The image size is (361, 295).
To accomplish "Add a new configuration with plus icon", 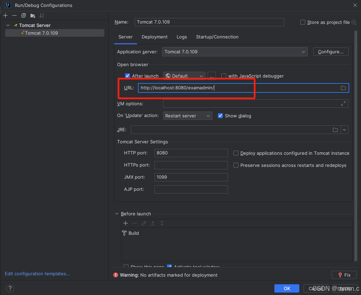I will coord(6,16).
